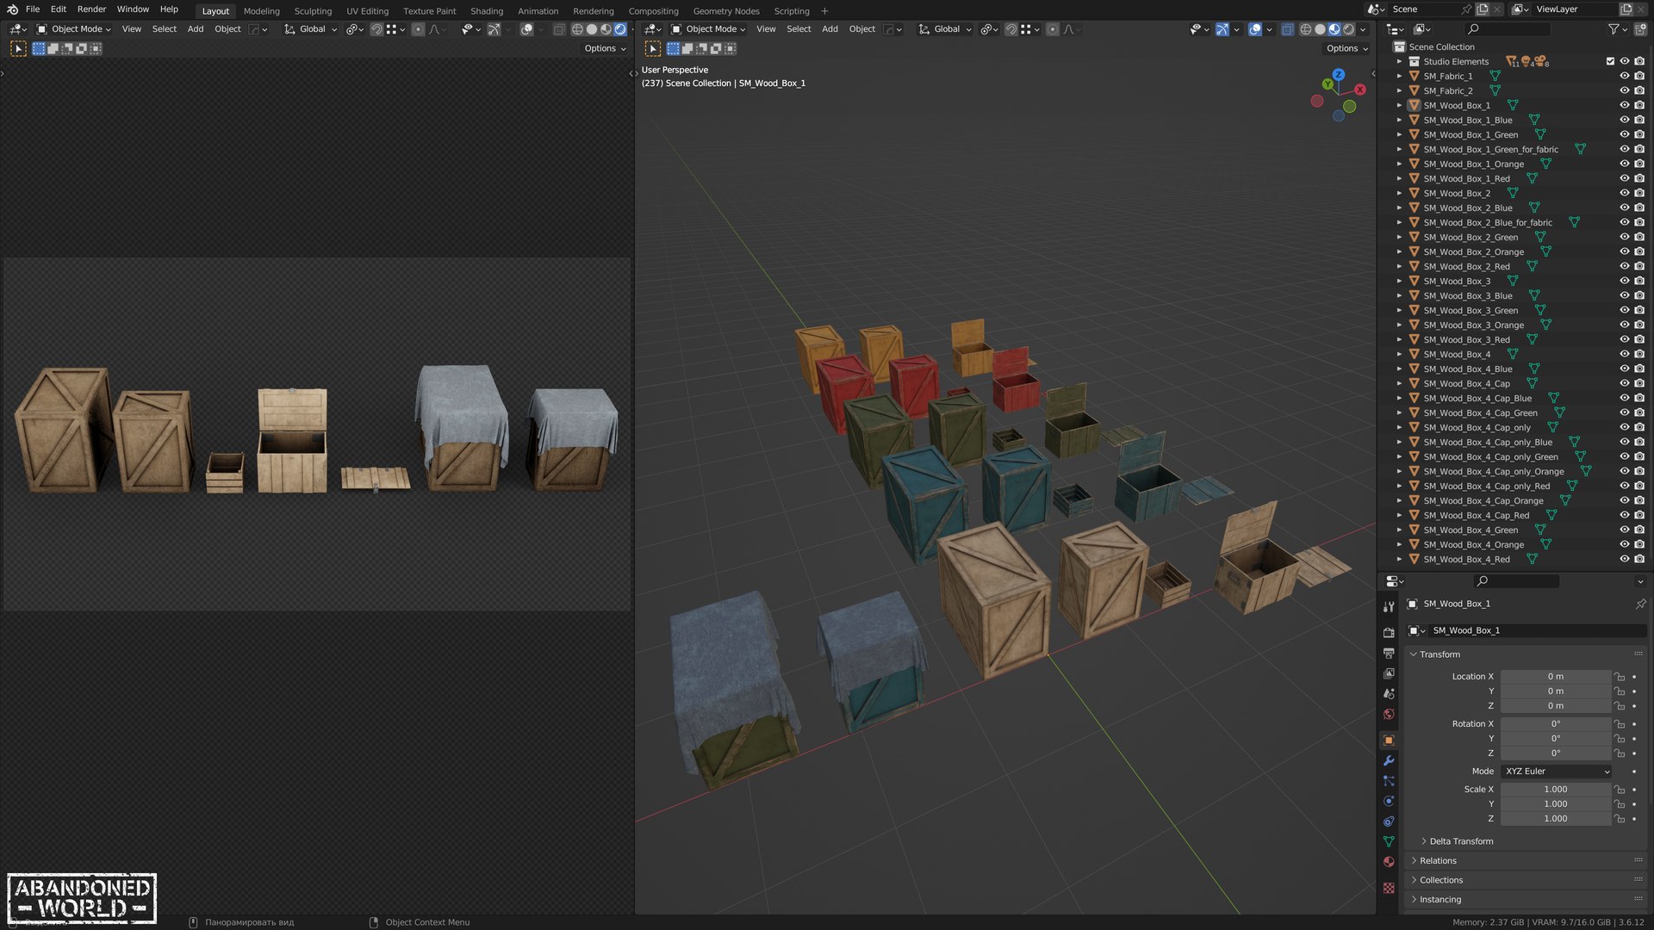
Task: Open the rotation Mode XYZ Euler dropdown
Action: 1556,772
